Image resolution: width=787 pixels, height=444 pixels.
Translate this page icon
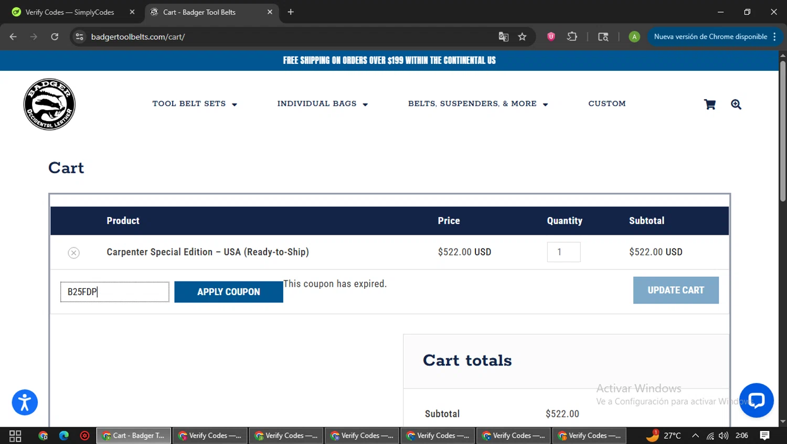pos(504,37)
